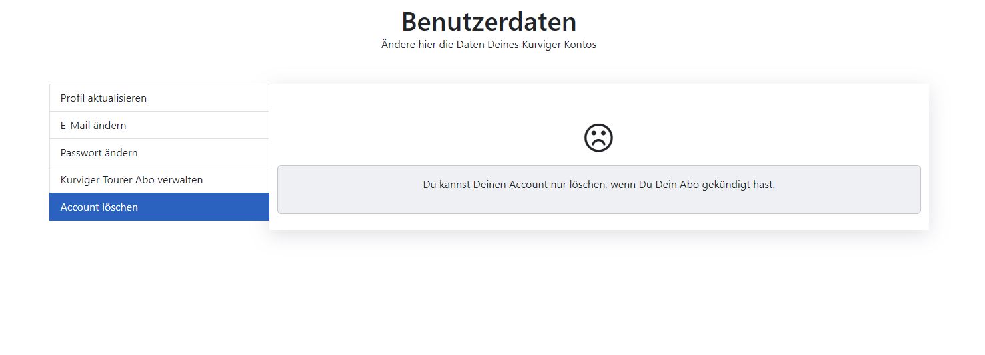Click the subtitle about Kurviger Kontos
The image size is (985, 355).
(489, 45)
